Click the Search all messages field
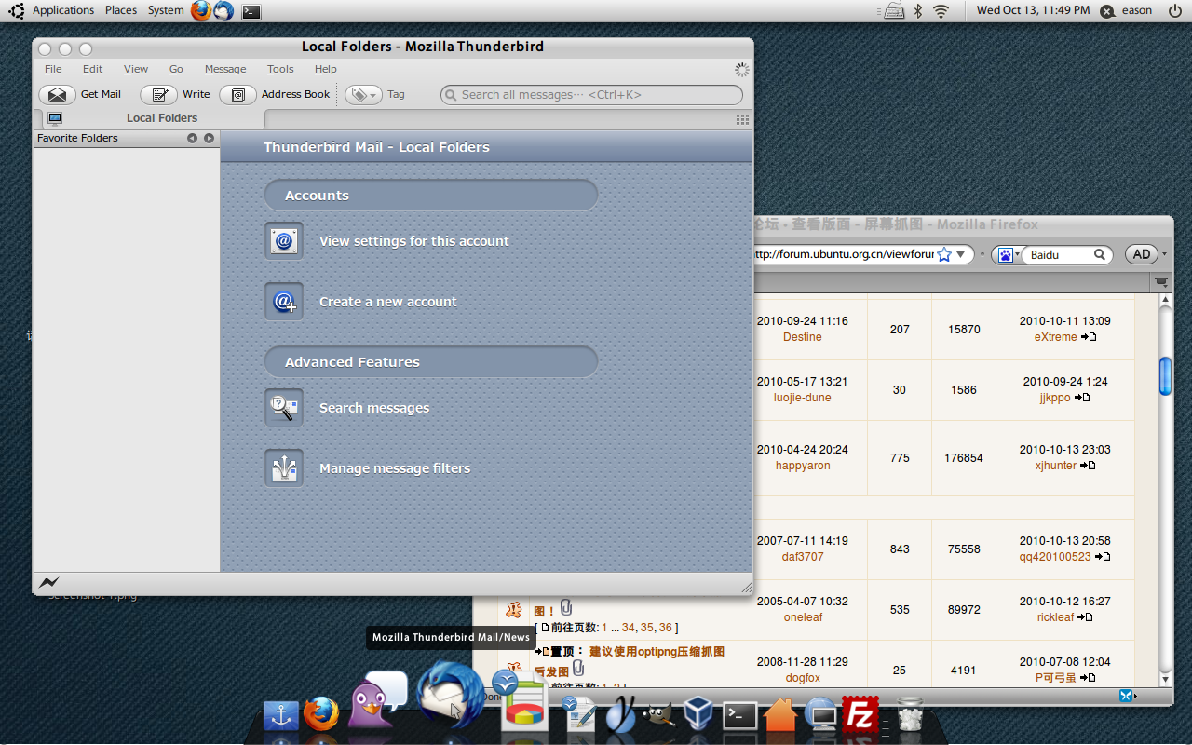Screen dimensions: 1192x745 (591, 95)
